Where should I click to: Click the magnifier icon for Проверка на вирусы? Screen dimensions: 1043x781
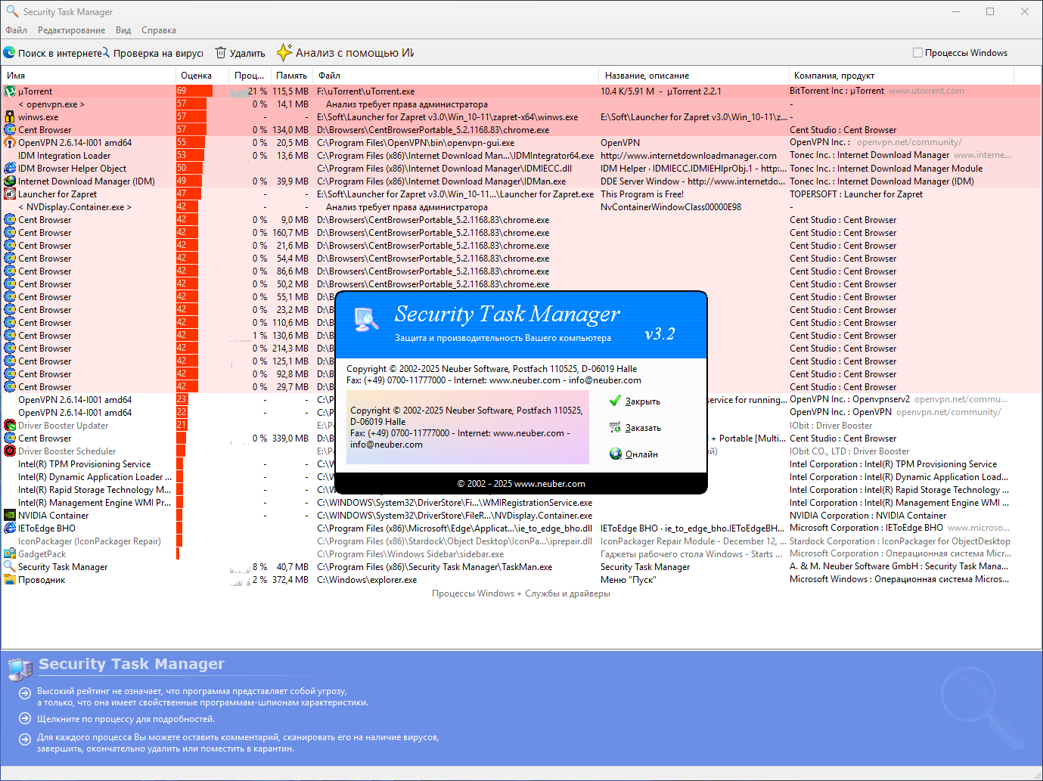105,52
